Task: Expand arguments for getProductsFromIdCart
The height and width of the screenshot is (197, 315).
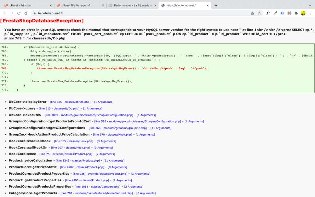Action: point(194,121)
